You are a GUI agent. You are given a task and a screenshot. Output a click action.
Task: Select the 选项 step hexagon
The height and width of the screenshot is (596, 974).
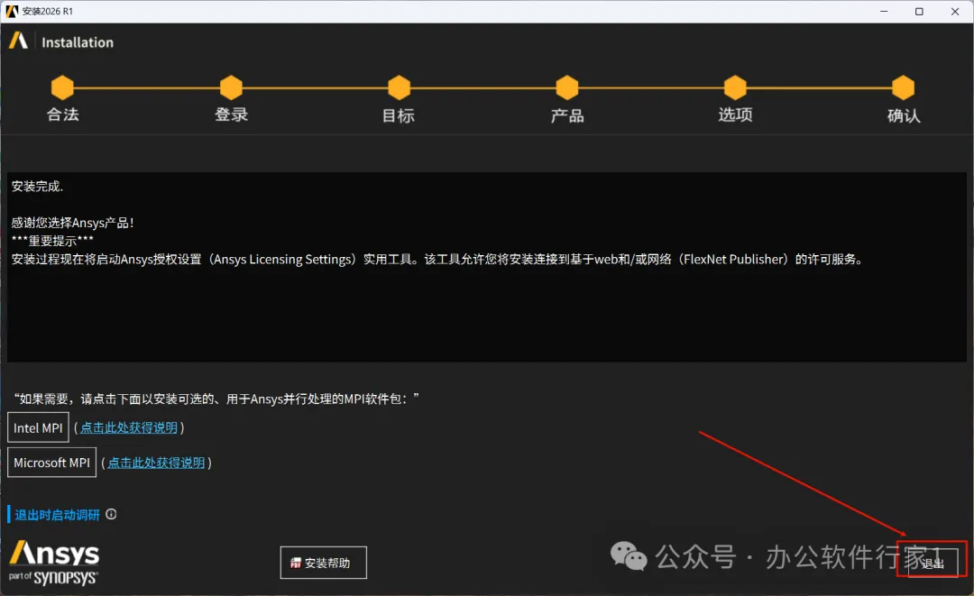pos(736,87)
